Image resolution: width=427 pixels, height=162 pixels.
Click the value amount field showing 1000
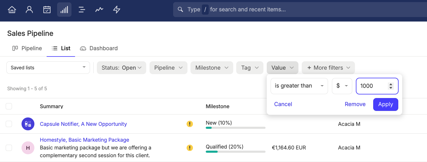pos(377,86)
